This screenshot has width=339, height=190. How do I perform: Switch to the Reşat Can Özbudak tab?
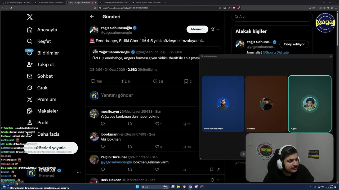(115, 2)
